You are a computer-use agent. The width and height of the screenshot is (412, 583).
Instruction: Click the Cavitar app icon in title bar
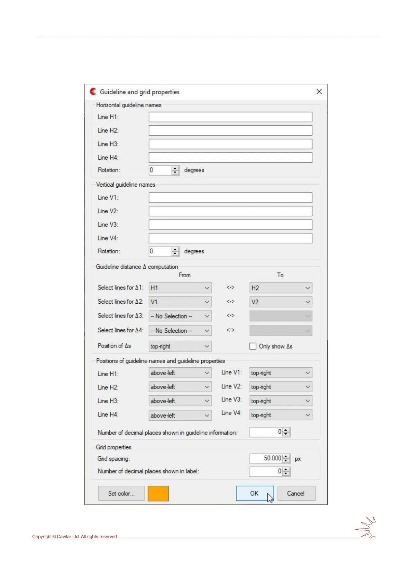(93, 91)
